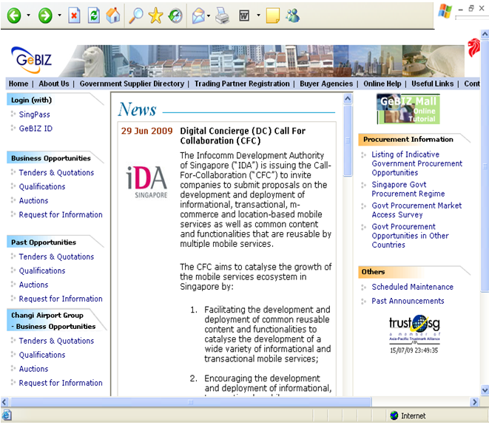This screenshot has height=425, width=489.
Task: Click the Stop loading page icon
Action: pyautogui.click(x=74, y=16)
